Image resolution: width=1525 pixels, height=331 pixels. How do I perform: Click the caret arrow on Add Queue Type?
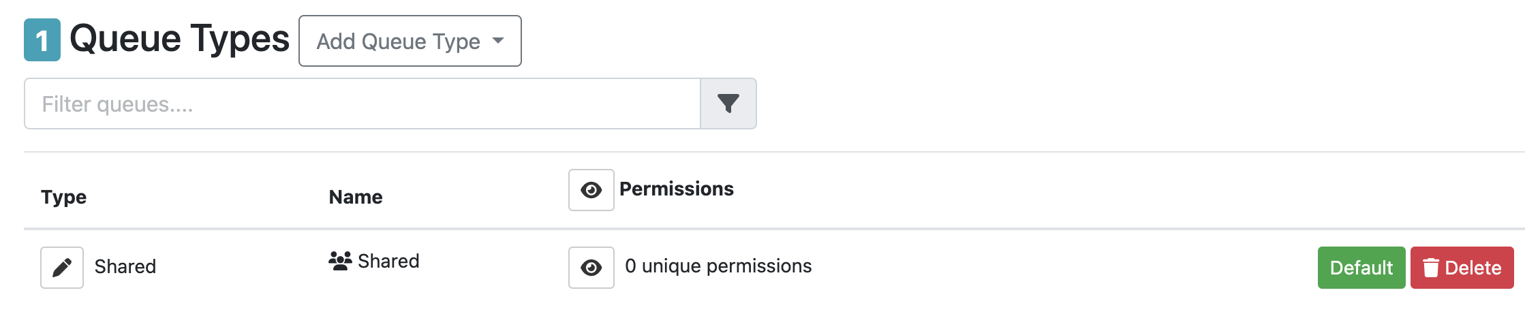click(x=499, y=41)
